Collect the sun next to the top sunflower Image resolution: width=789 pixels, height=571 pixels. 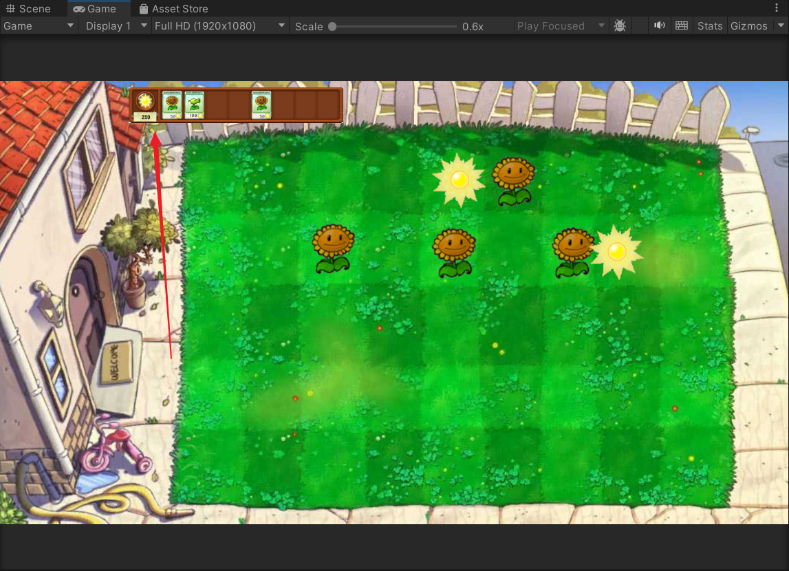click(458, 180)
